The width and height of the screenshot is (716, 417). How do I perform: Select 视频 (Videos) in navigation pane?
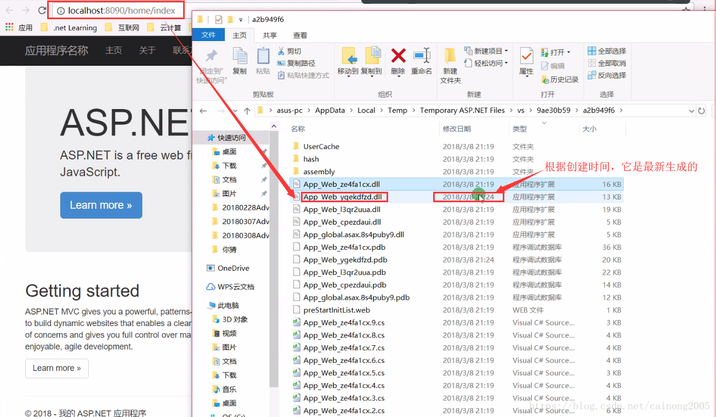click(224, 333)
